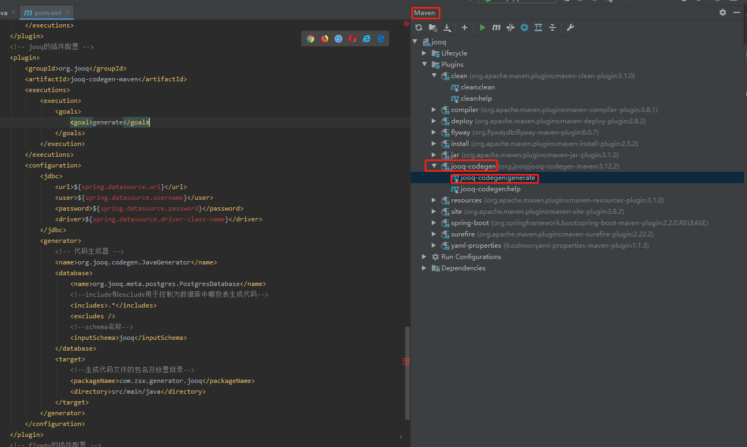The height and width of the screenshot is (447, 747).
Task: Click the red error indicator in editor
Action: click(x=406, y=24)
